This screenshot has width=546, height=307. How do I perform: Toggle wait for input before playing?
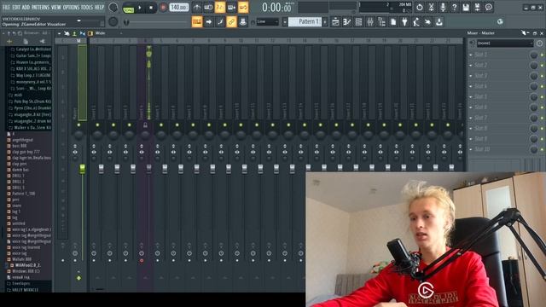208,8
